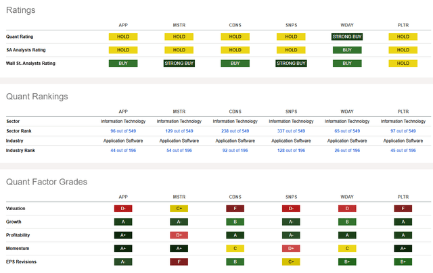Click PLTR's A+ Momentum grade
Viewport: 433px width, 273px height.
point(403,249)
